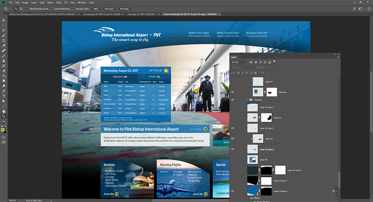Viewport: 373px width, 202px height.
Task: Show Layer 60 visibility
Action: [233, 160]
